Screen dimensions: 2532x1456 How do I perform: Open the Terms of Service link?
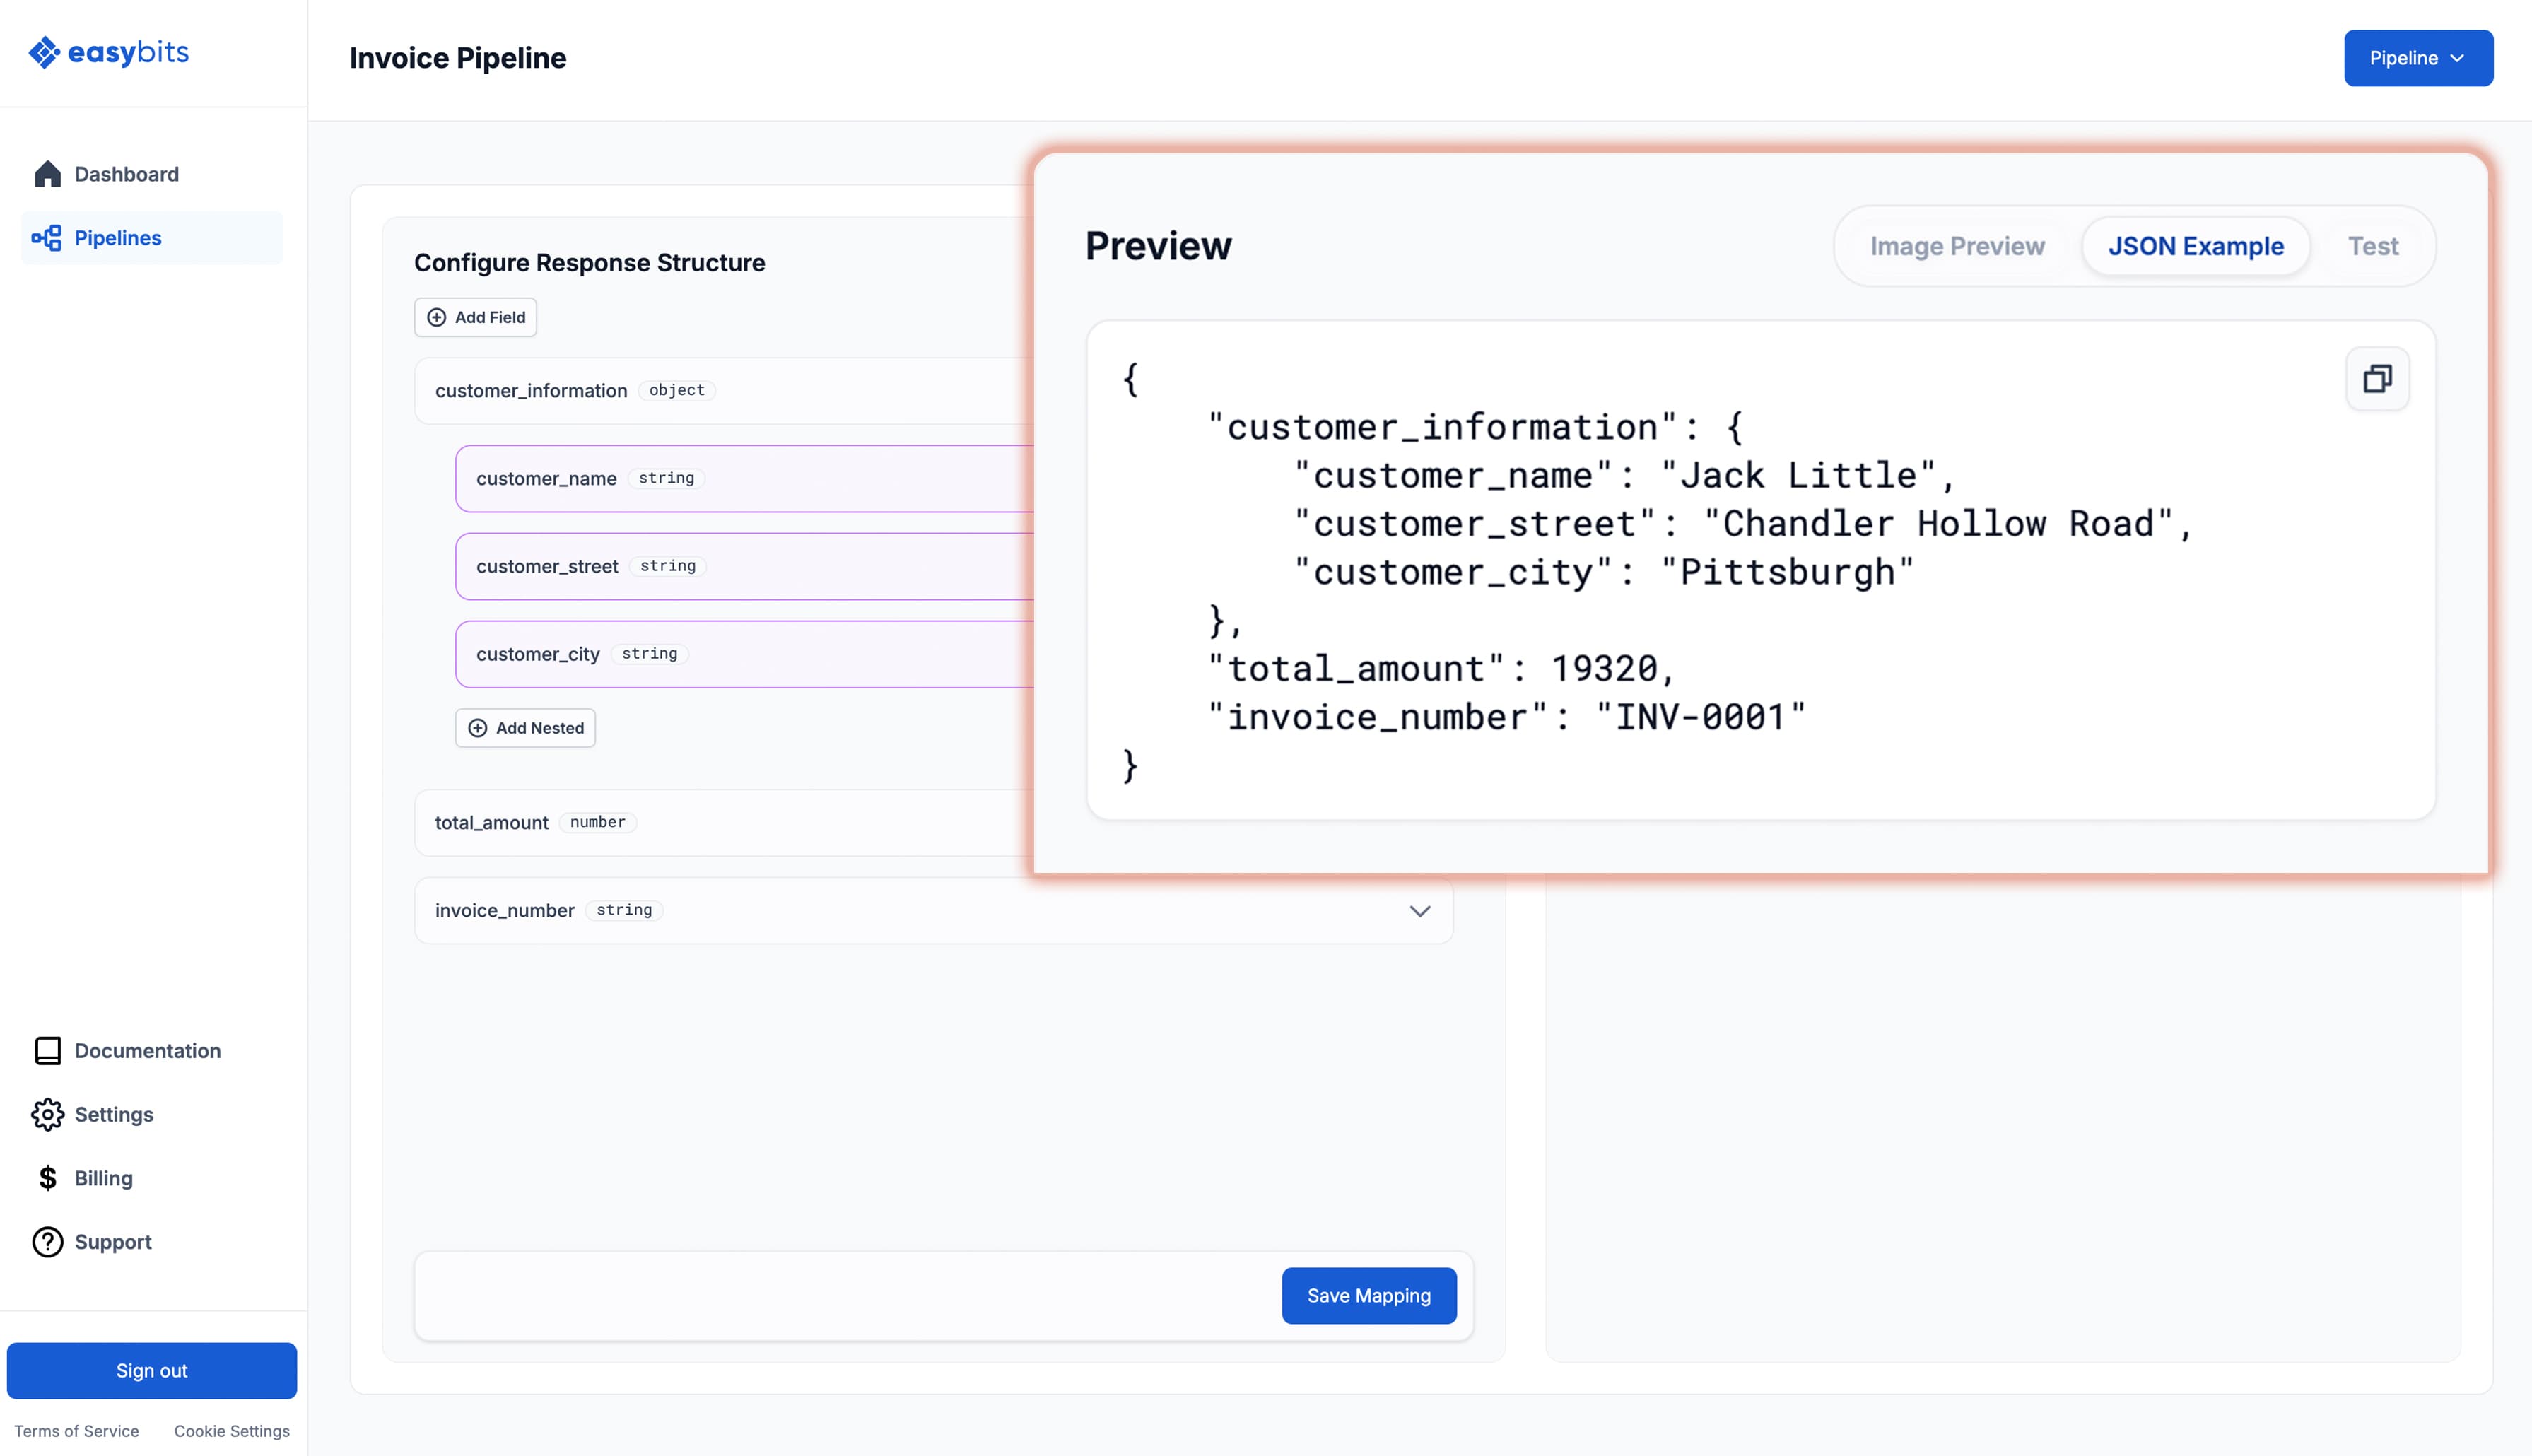pos(76,1431)
